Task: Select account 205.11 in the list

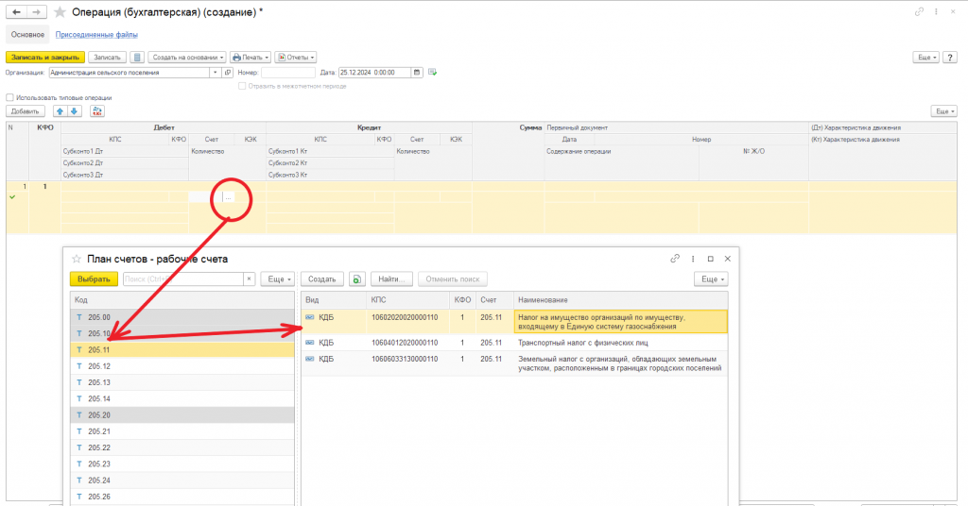Action: click(x=182, y=350)
